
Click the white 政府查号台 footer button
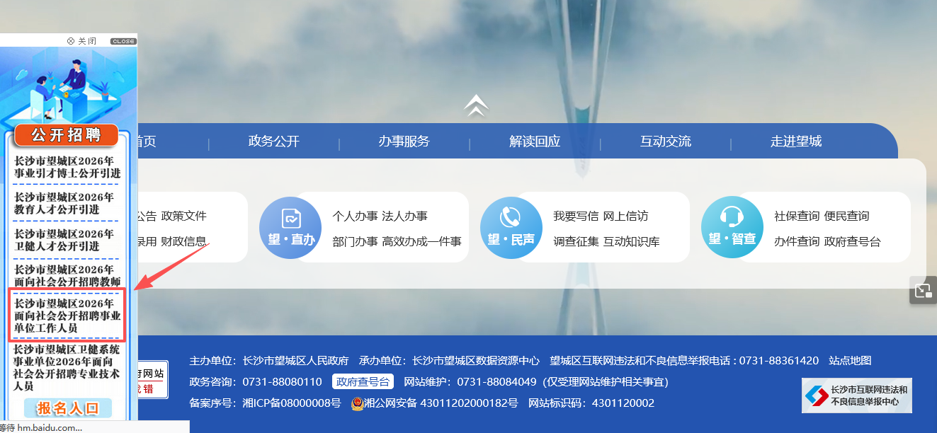(363, 381)
